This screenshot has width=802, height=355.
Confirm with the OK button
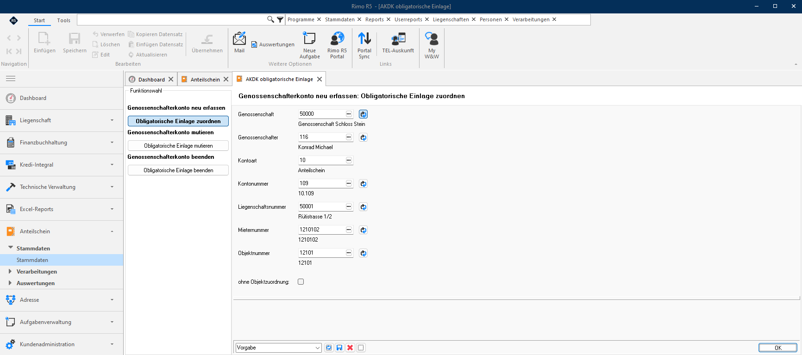pos(778,348)
